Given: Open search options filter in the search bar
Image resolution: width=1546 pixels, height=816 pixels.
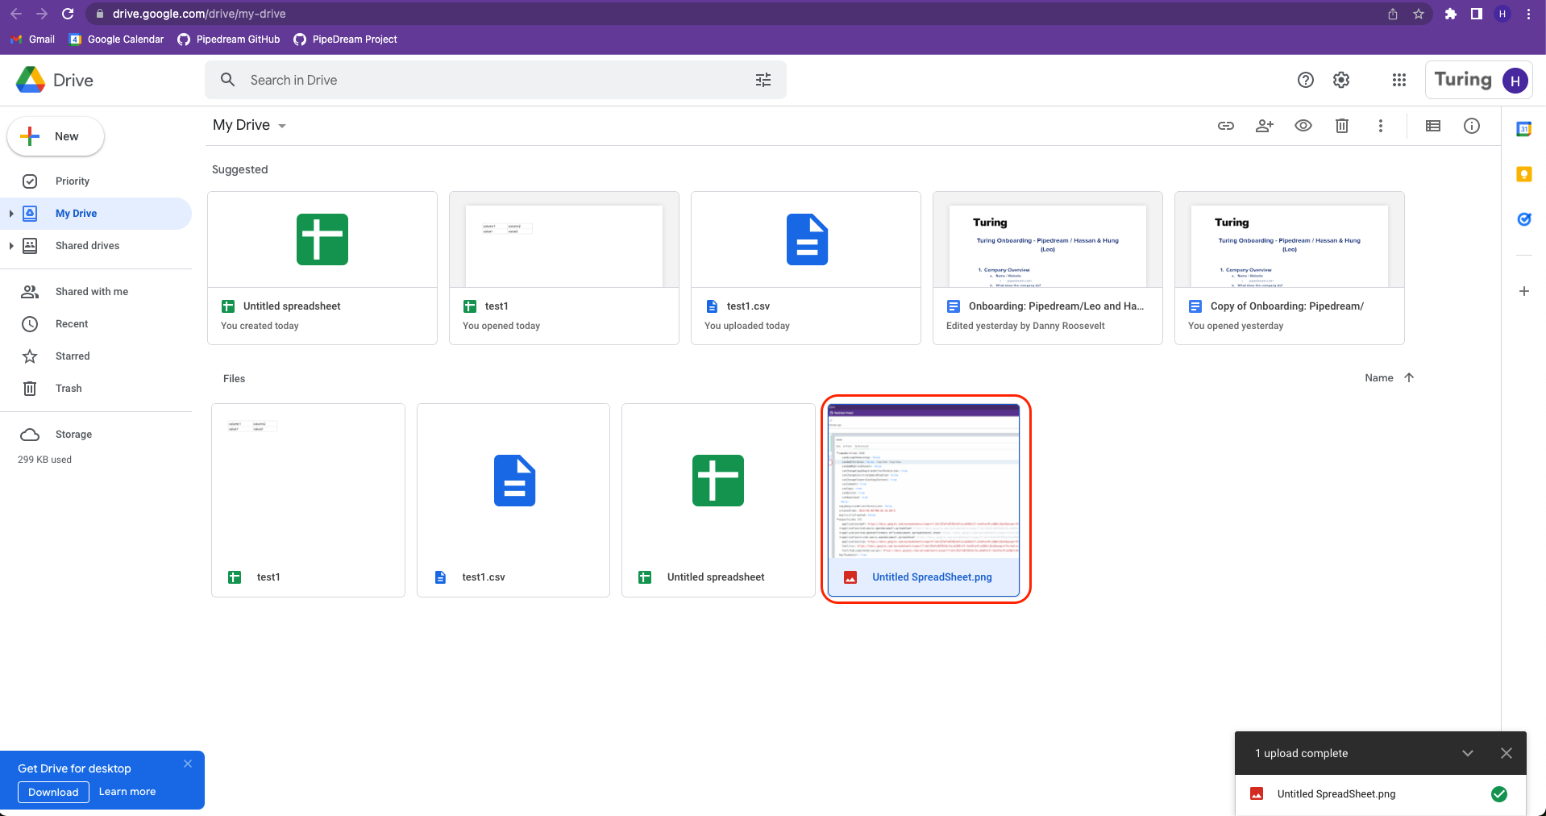Looking at the screenshot, I should 763,80.
